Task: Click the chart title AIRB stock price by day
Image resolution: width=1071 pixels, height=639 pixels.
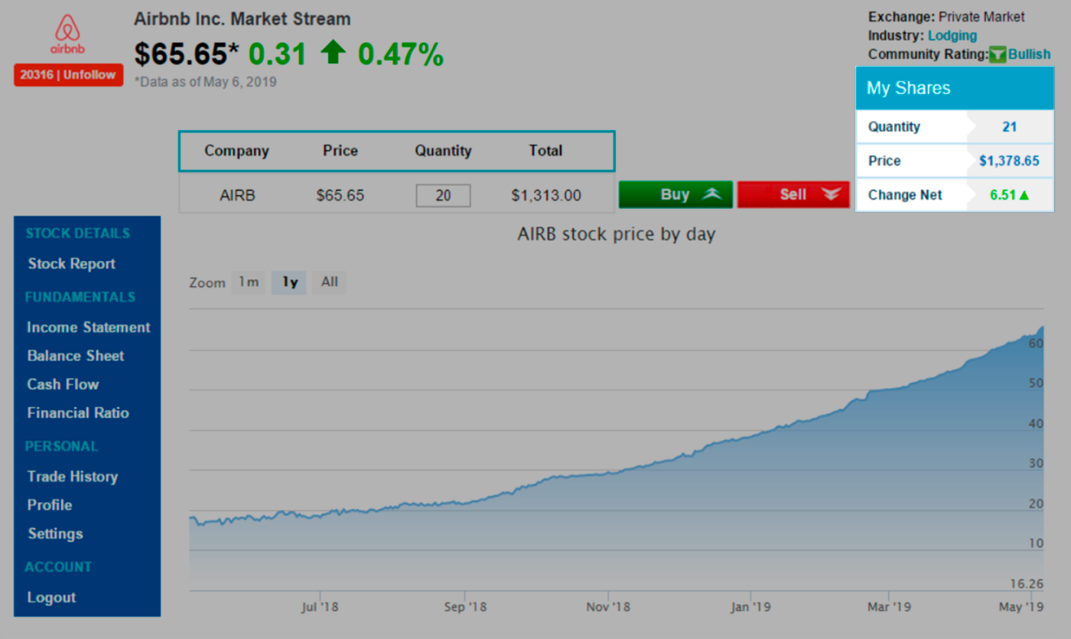Action: [x=617, y=234]
